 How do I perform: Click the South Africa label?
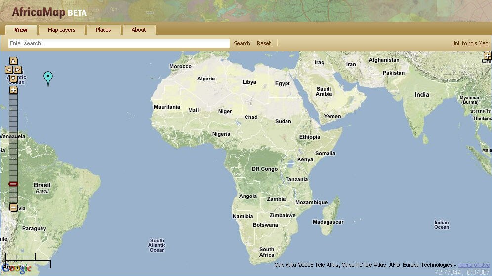pos(267,252)
